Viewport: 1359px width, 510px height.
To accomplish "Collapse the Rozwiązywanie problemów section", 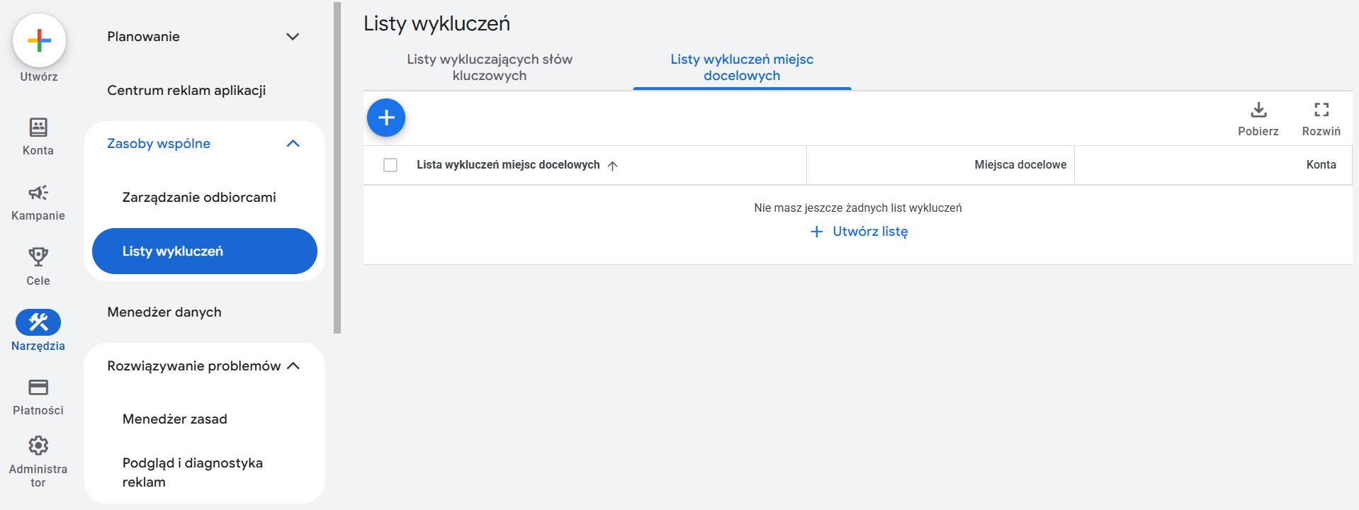I will (x=293, y=366).
